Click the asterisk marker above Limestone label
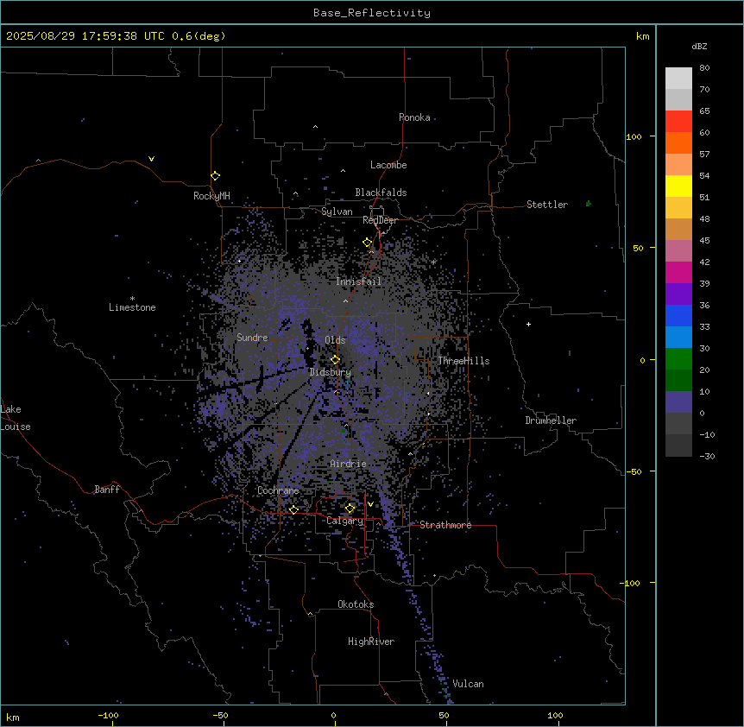This screenshot has width=744, height=727. pos(132,299)
